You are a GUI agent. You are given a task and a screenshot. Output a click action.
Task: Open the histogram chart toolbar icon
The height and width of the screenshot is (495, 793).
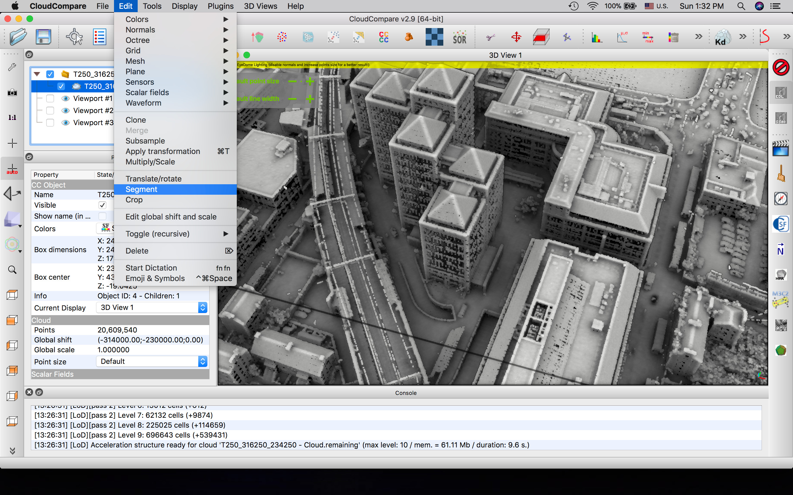596,37
